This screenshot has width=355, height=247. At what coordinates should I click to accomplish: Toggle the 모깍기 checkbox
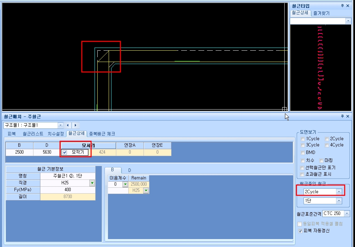click(65, 152)
